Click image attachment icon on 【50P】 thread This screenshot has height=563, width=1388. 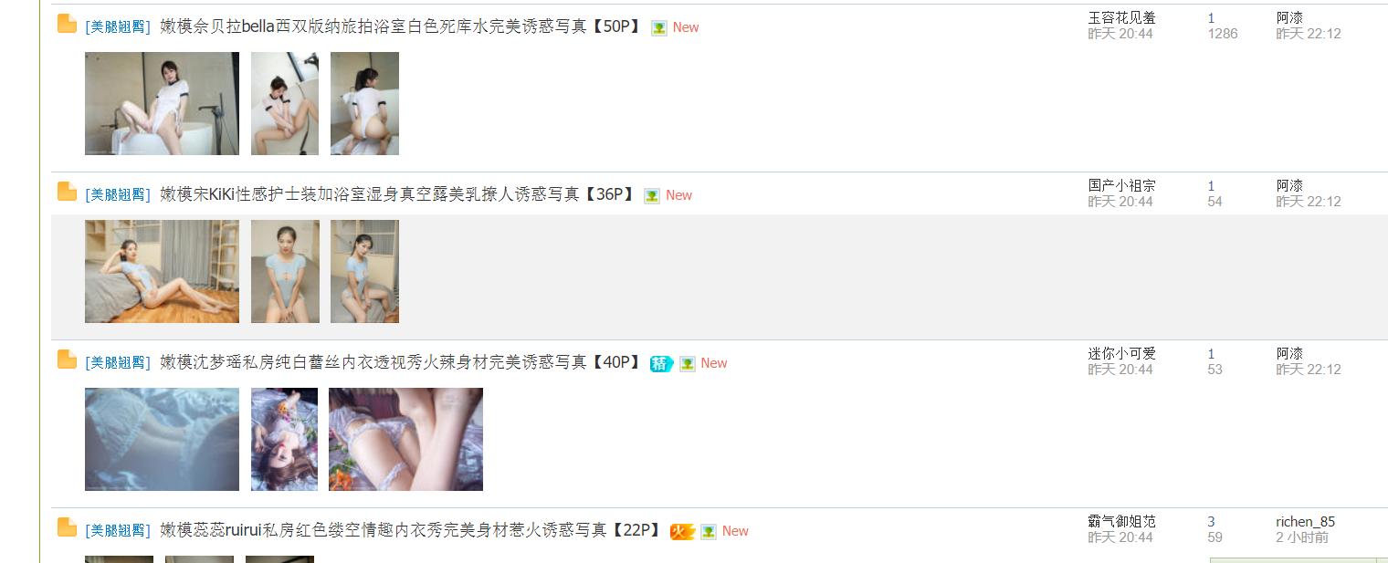[x=659, y=28]
